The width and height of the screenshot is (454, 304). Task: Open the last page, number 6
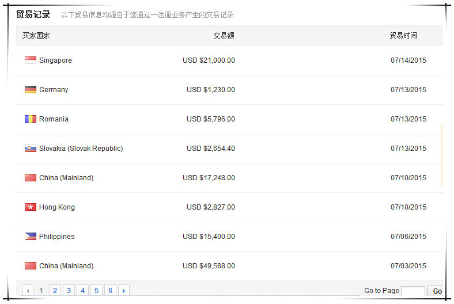pos(110,291)
